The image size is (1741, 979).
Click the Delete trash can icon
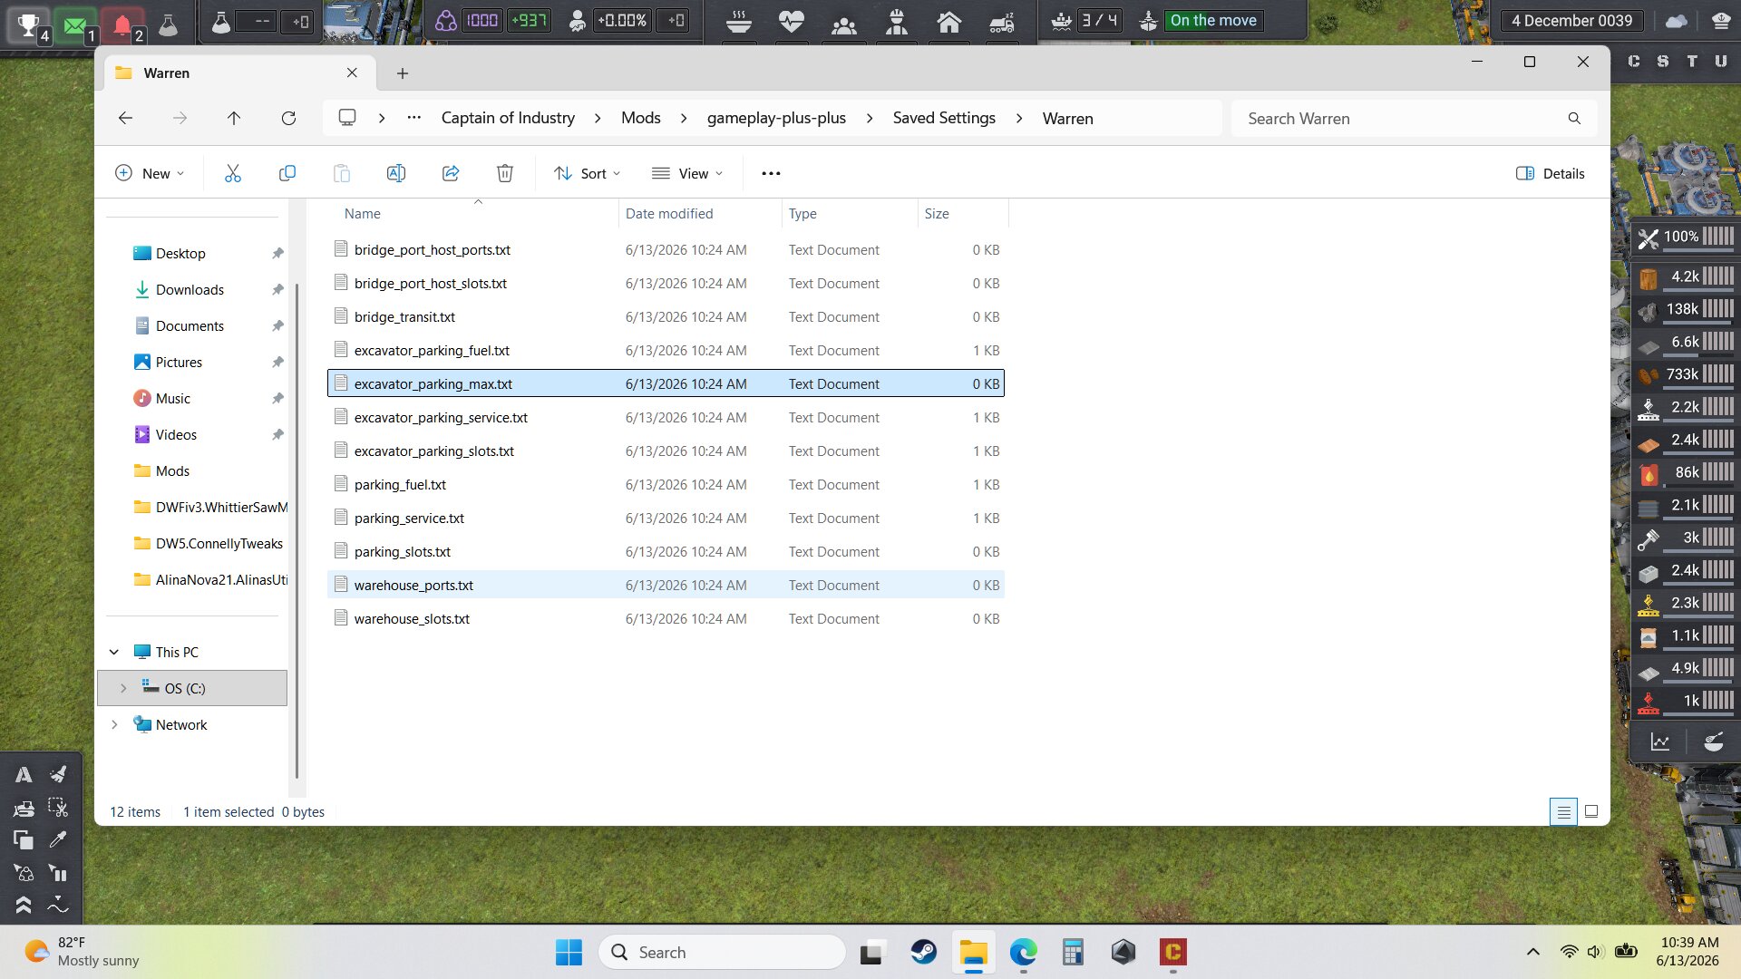click(x=505, y=173)
